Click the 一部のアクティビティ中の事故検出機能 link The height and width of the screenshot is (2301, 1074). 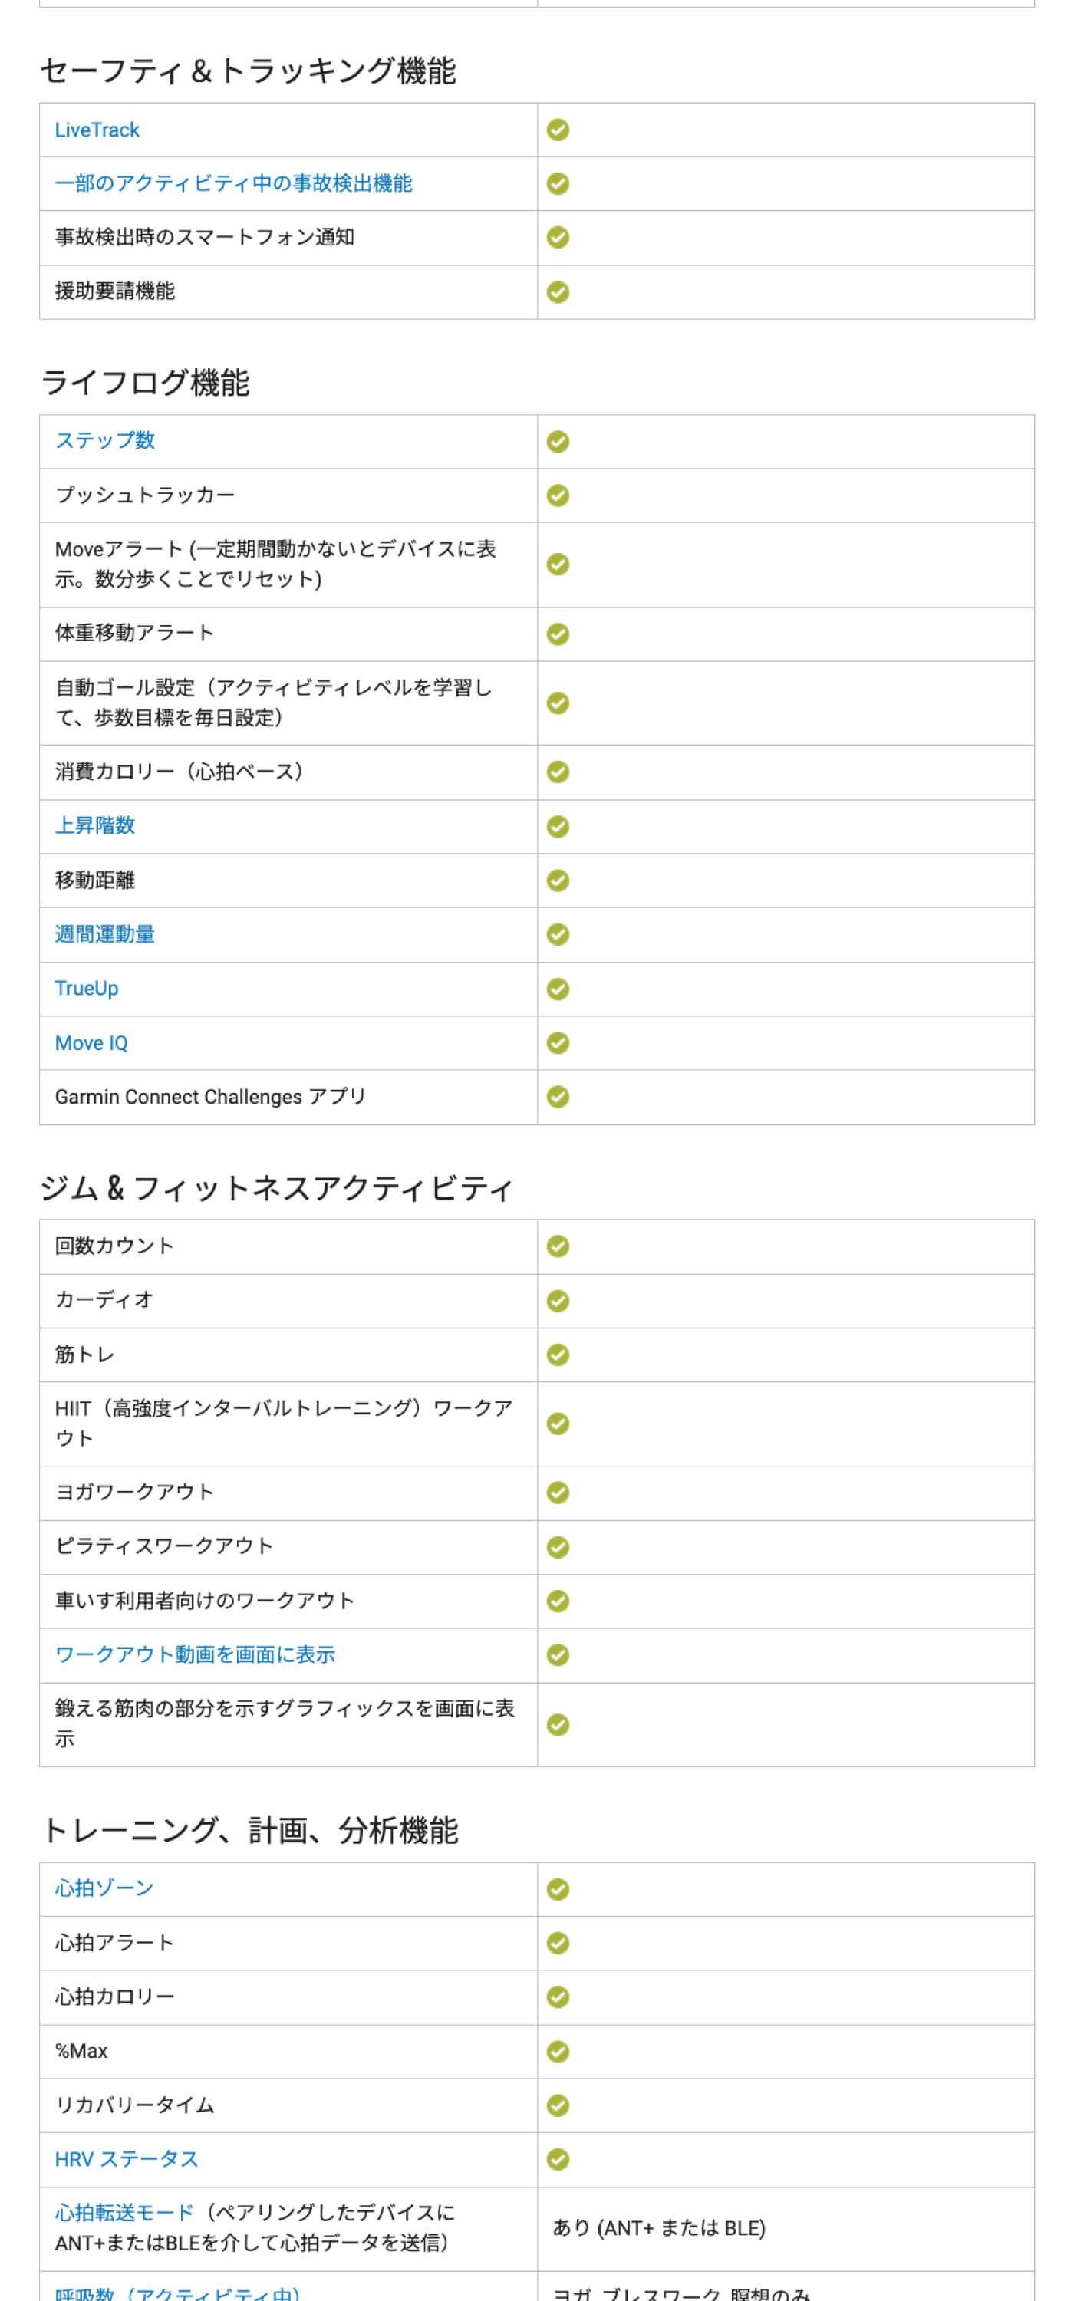point(233,184)
